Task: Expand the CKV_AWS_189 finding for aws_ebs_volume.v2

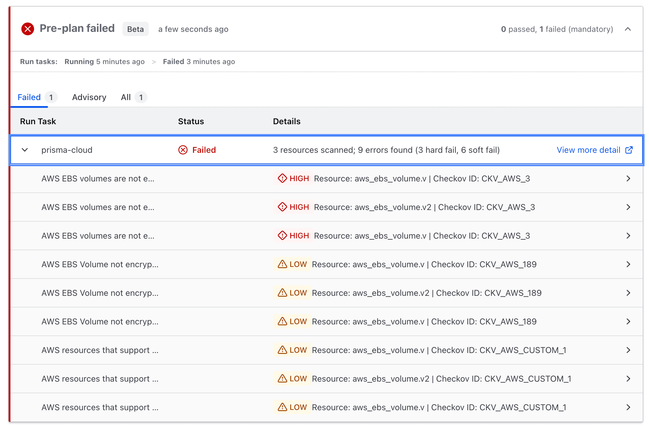Action: (629, 293)
